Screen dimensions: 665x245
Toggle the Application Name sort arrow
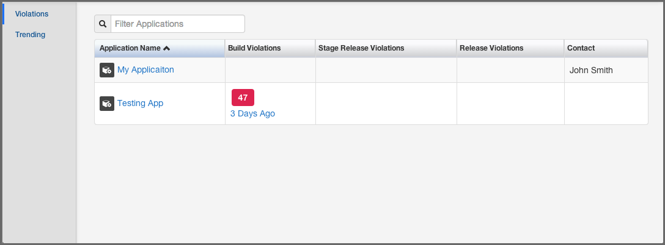tap(167, 48)
